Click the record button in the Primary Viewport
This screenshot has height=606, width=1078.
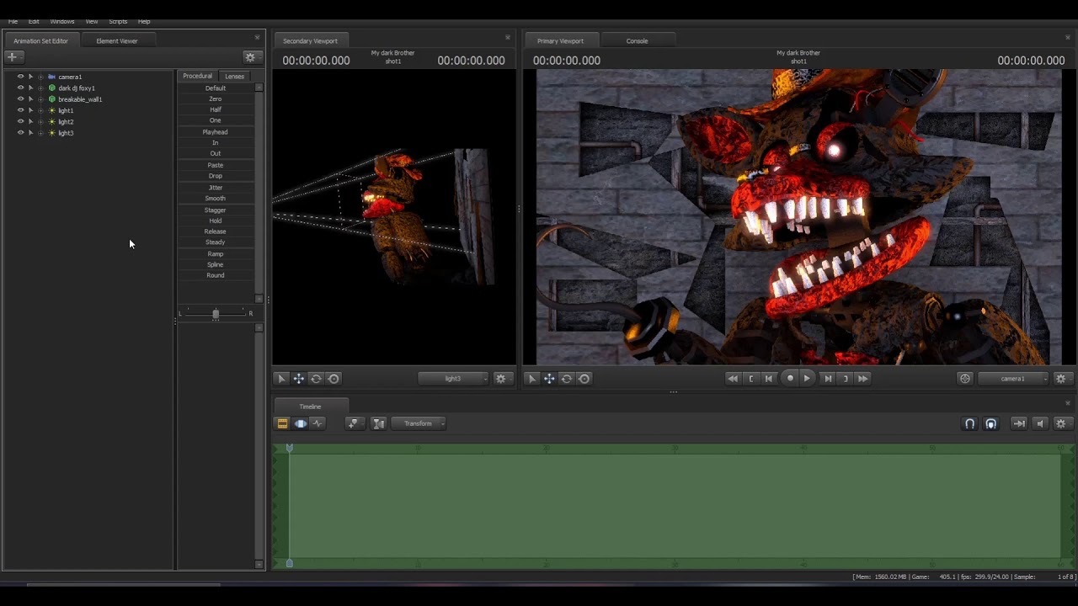(x=790, y=379)
